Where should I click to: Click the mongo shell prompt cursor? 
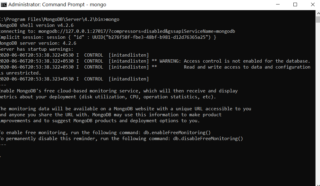click(x=1, y=156)
